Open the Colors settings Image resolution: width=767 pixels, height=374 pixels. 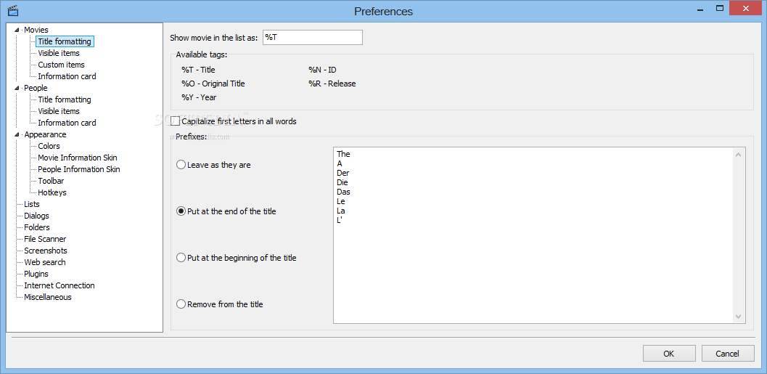(x=49, y=146)
